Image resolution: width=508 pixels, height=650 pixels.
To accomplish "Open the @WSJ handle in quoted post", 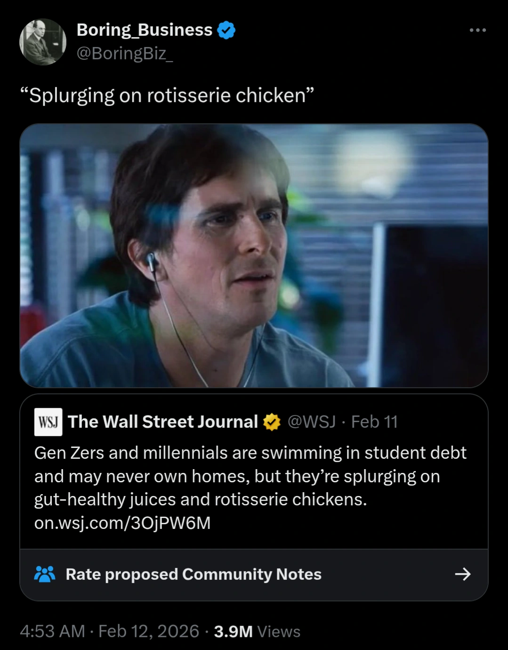I will click(x=311, y=422).
